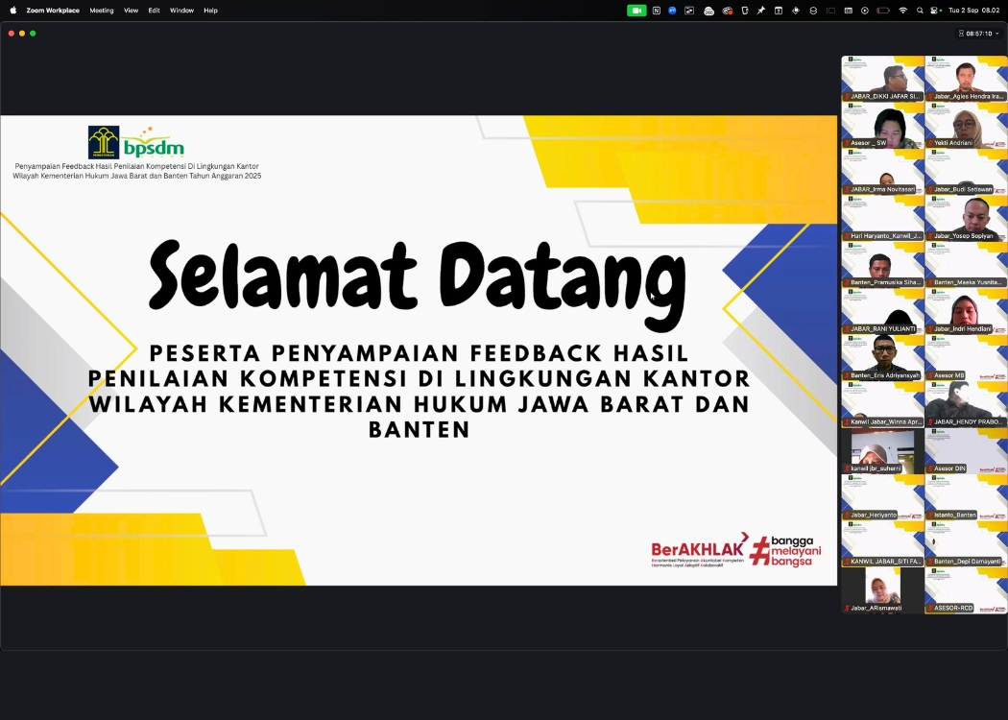1008x720 pixels.
Task: Open the Wi-Fi menu
Action: click(x=903, y=11)
